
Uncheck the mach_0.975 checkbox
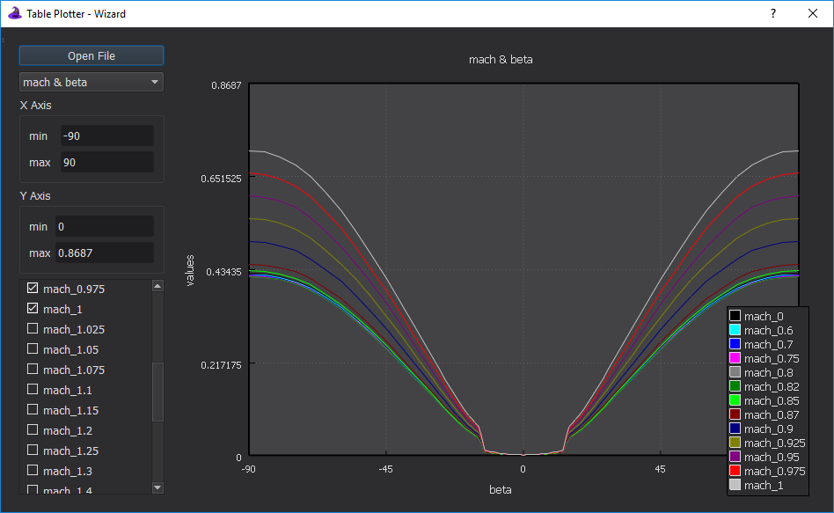[x=33, y=288]
